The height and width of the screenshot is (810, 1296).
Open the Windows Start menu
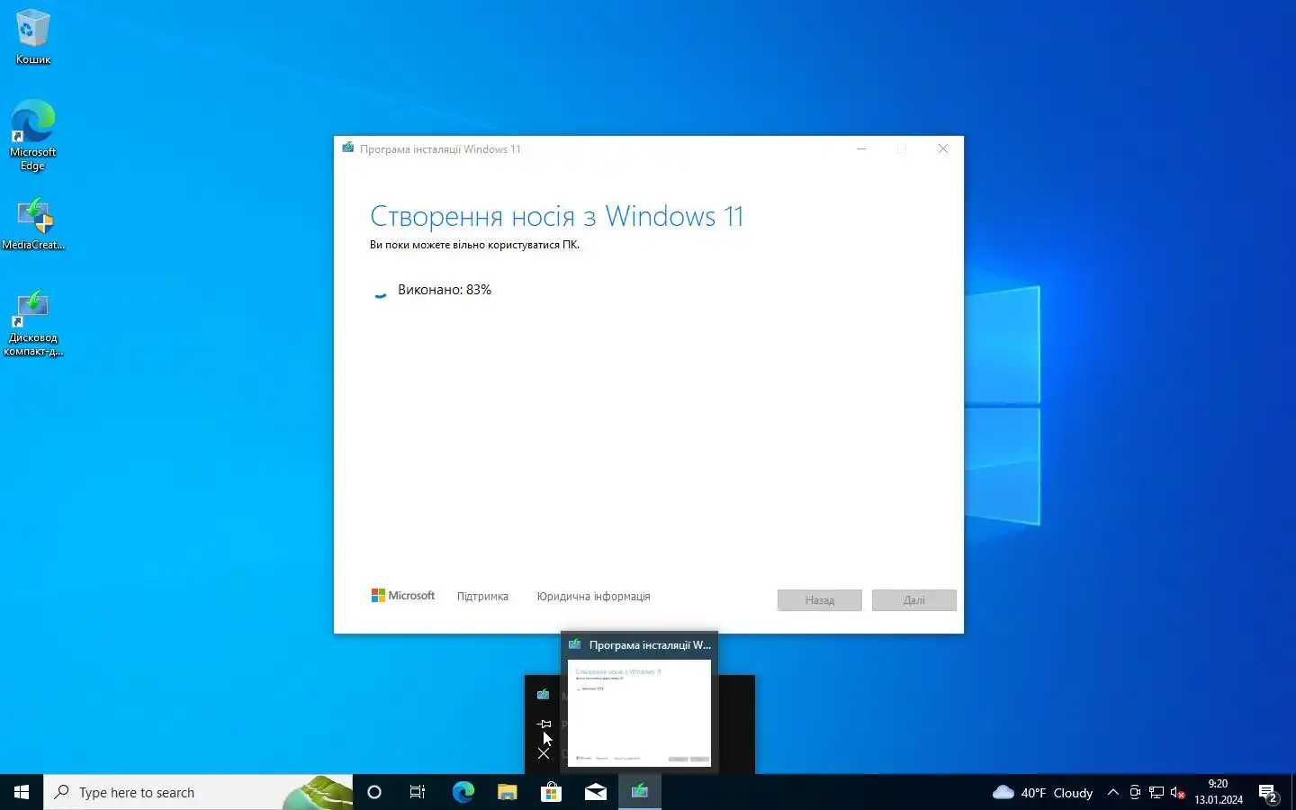pyautogui.click(x=22, y=792)
